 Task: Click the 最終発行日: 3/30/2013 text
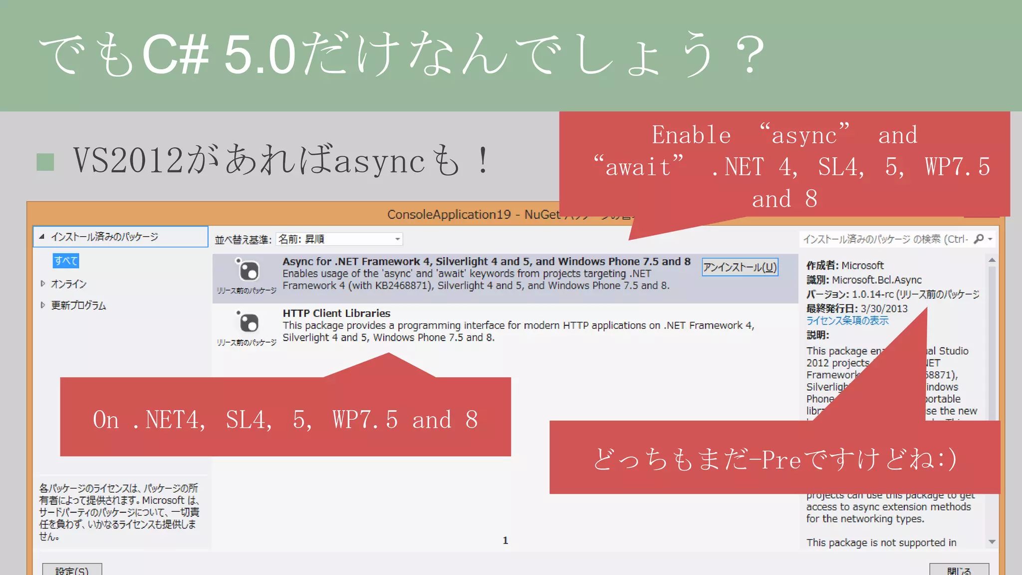point(857,308)
